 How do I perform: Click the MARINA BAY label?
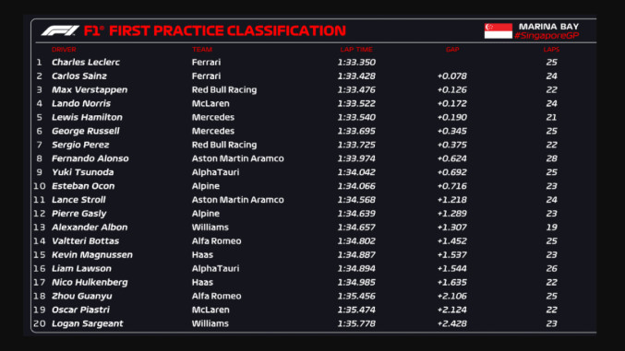pos(548,27)
